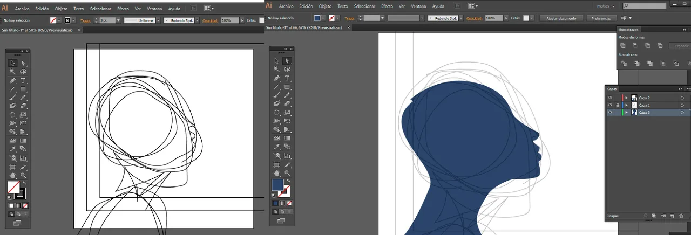Open Seleccionar menu in right window
Image resolution: width=691 pixels, height=235 pixels.
point(365,6)
